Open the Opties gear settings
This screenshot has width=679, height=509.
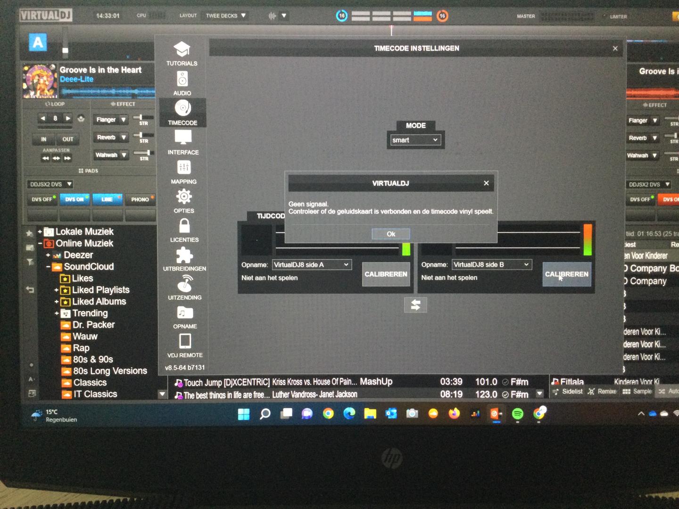pyautogui.click(x=184, y=201)
